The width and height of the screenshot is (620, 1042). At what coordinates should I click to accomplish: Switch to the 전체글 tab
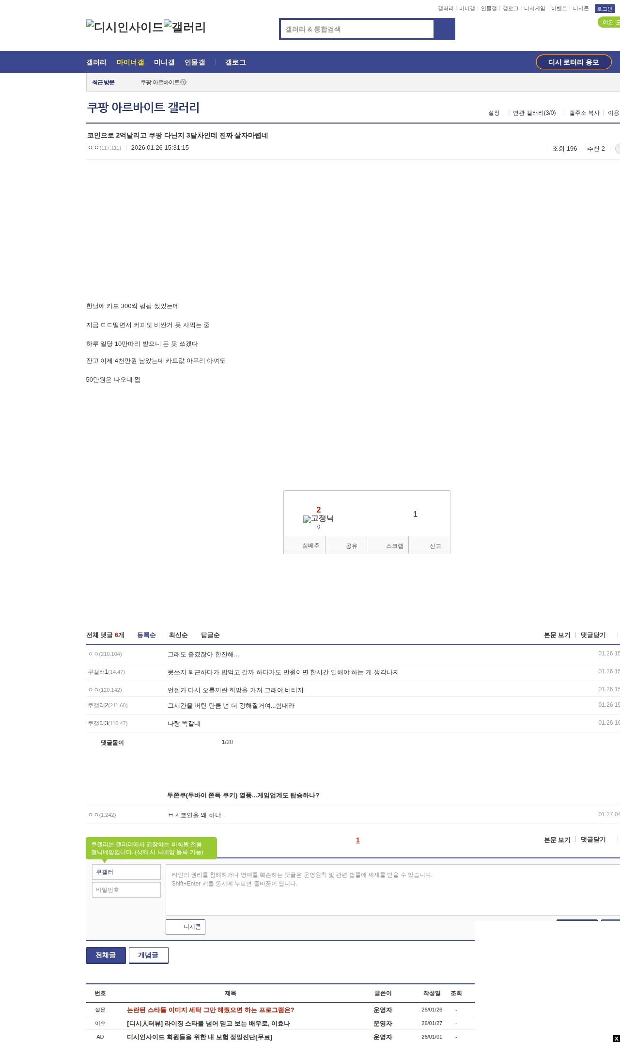pos(106,955)
